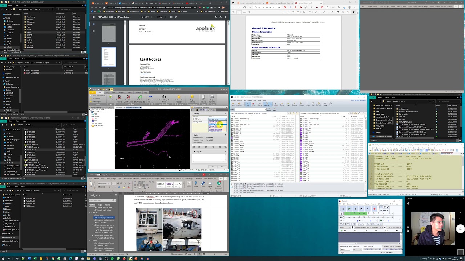Image resolution: width=465 pixels, height=261 pixels.
Task: Click Project Publisher printer icon
Action: (212, 97)
